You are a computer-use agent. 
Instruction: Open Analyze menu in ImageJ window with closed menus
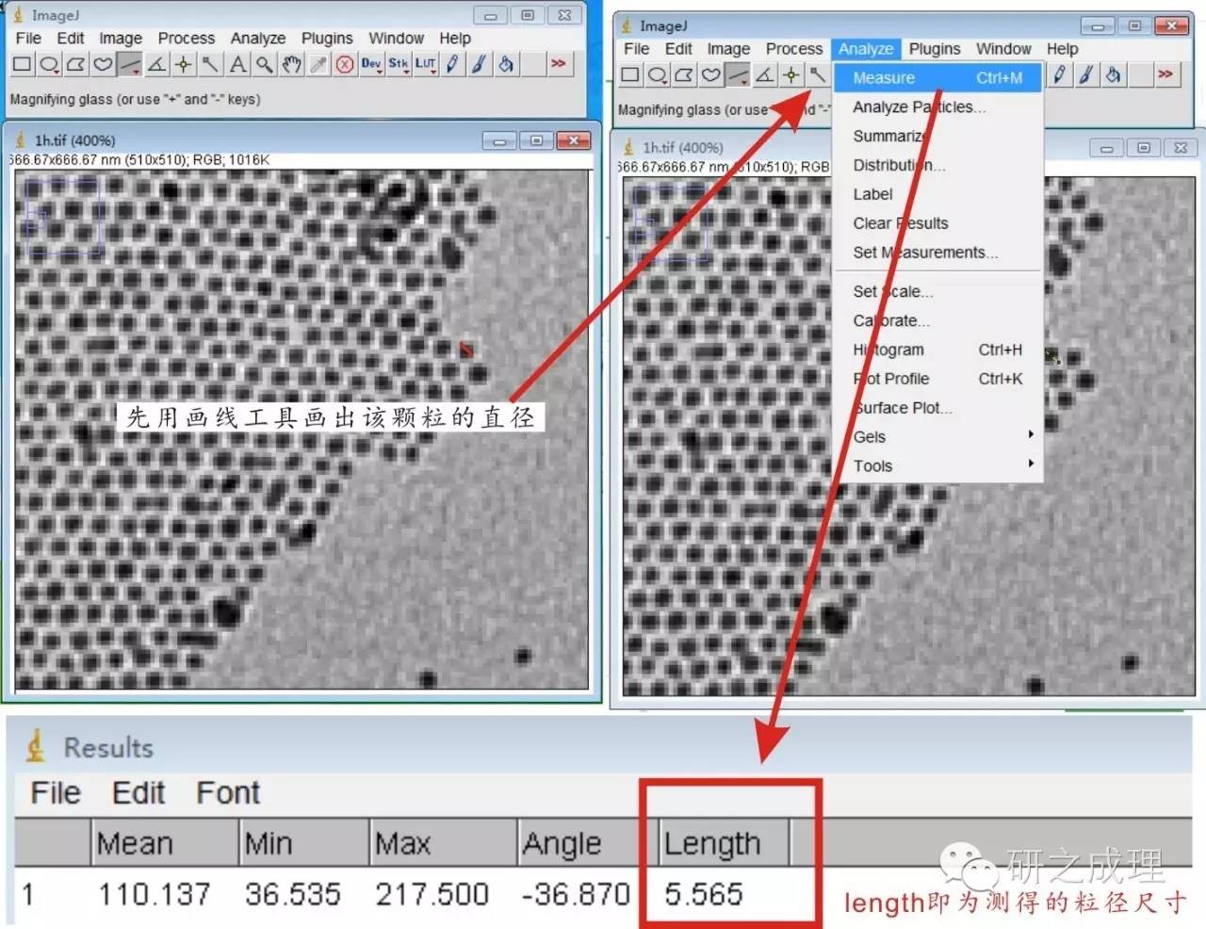[x=258, y=39]
